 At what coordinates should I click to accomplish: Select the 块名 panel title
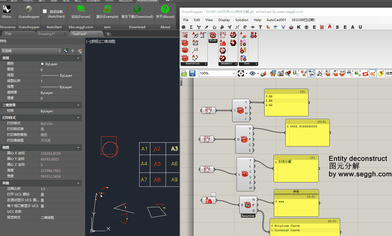coord(296,191)
